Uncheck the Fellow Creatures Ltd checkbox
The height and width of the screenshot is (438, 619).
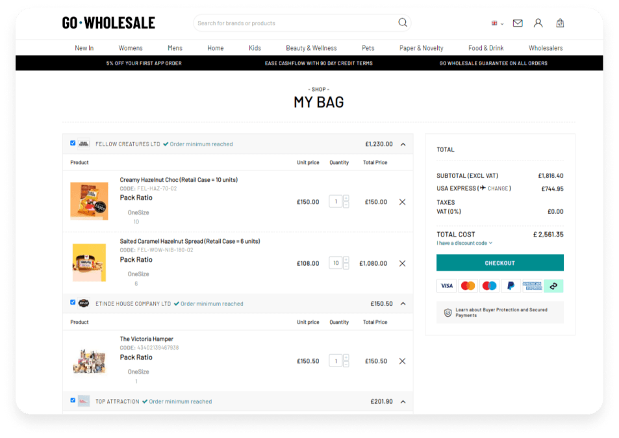[73, 143]
